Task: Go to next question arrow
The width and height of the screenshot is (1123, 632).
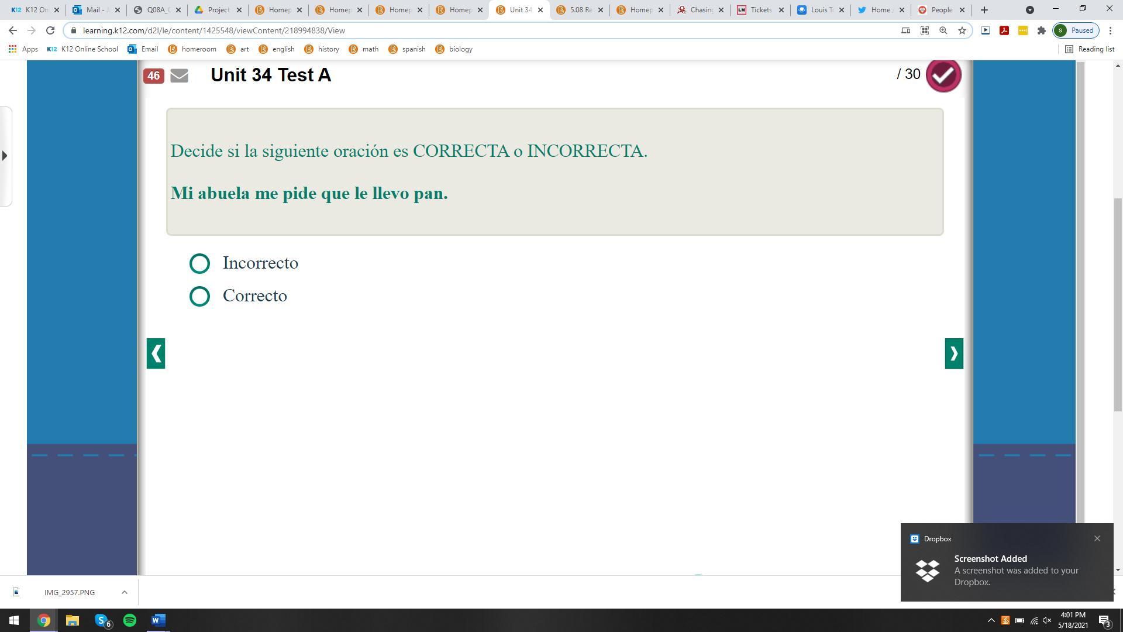Action: (x=953, y=353)
